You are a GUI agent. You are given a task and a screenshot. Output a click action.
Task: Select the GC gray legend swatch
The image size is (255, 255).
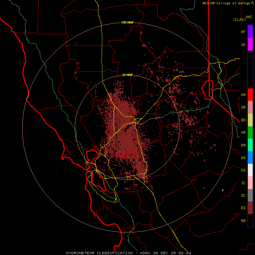[250, 195]
